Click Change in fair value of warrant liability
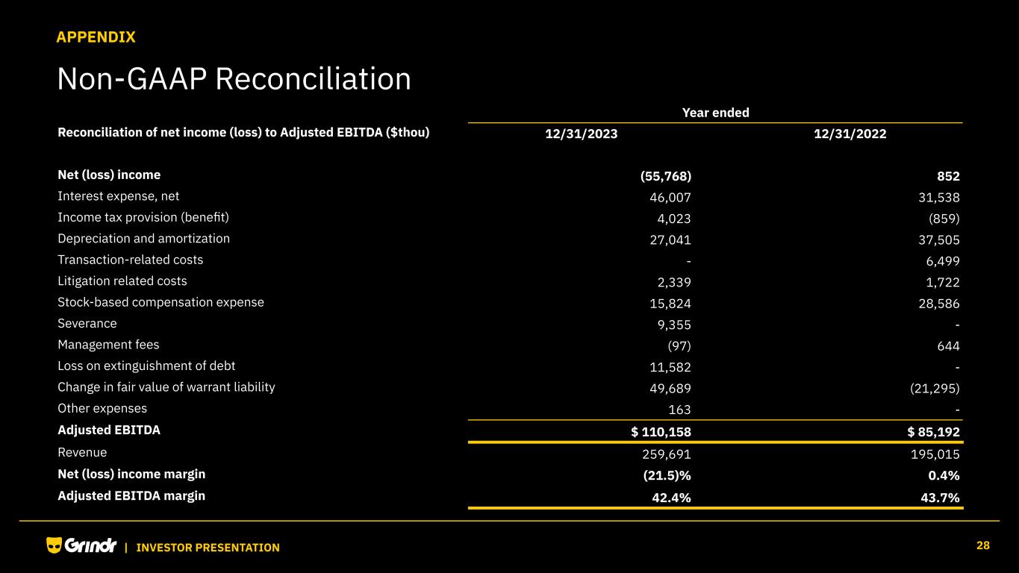The width and height of the screenshot is (1019, 573). [166, 387]
